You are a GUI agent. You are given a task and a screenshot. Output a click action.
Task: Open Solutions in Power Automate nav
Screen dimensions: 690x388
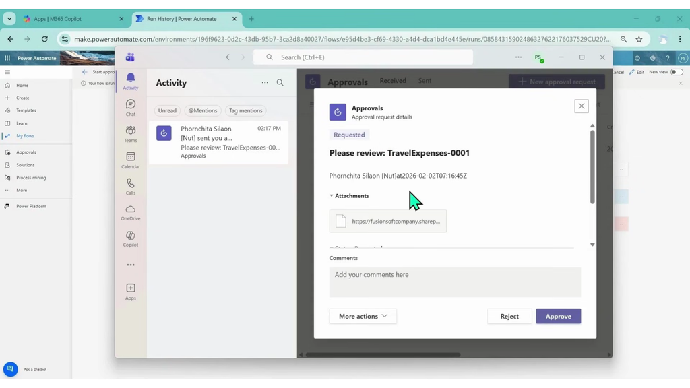point(26,165)
